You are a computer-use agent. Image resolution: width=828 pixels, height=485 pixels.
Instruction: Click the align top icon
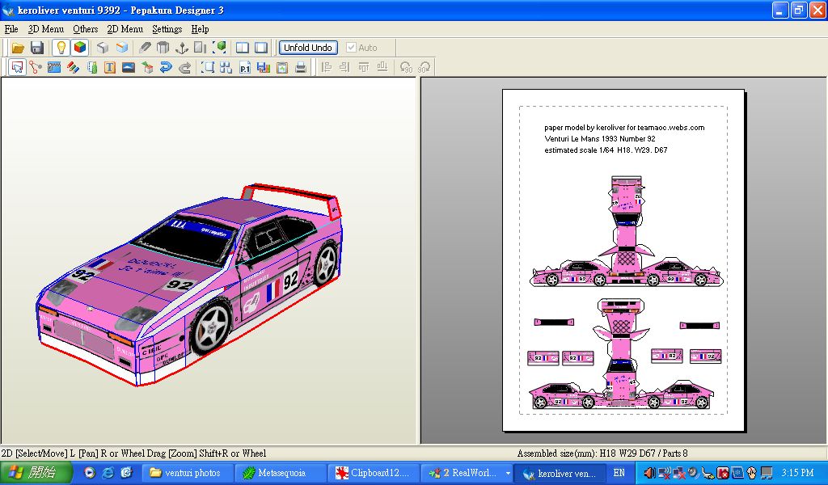click(363, 68)
